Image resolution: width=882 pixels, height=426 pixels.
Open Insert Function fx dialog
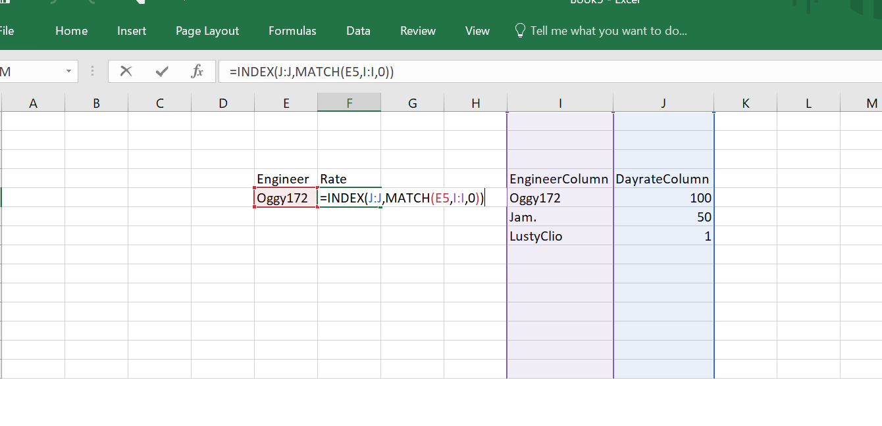pyautogui.click(x=197, y=72)
